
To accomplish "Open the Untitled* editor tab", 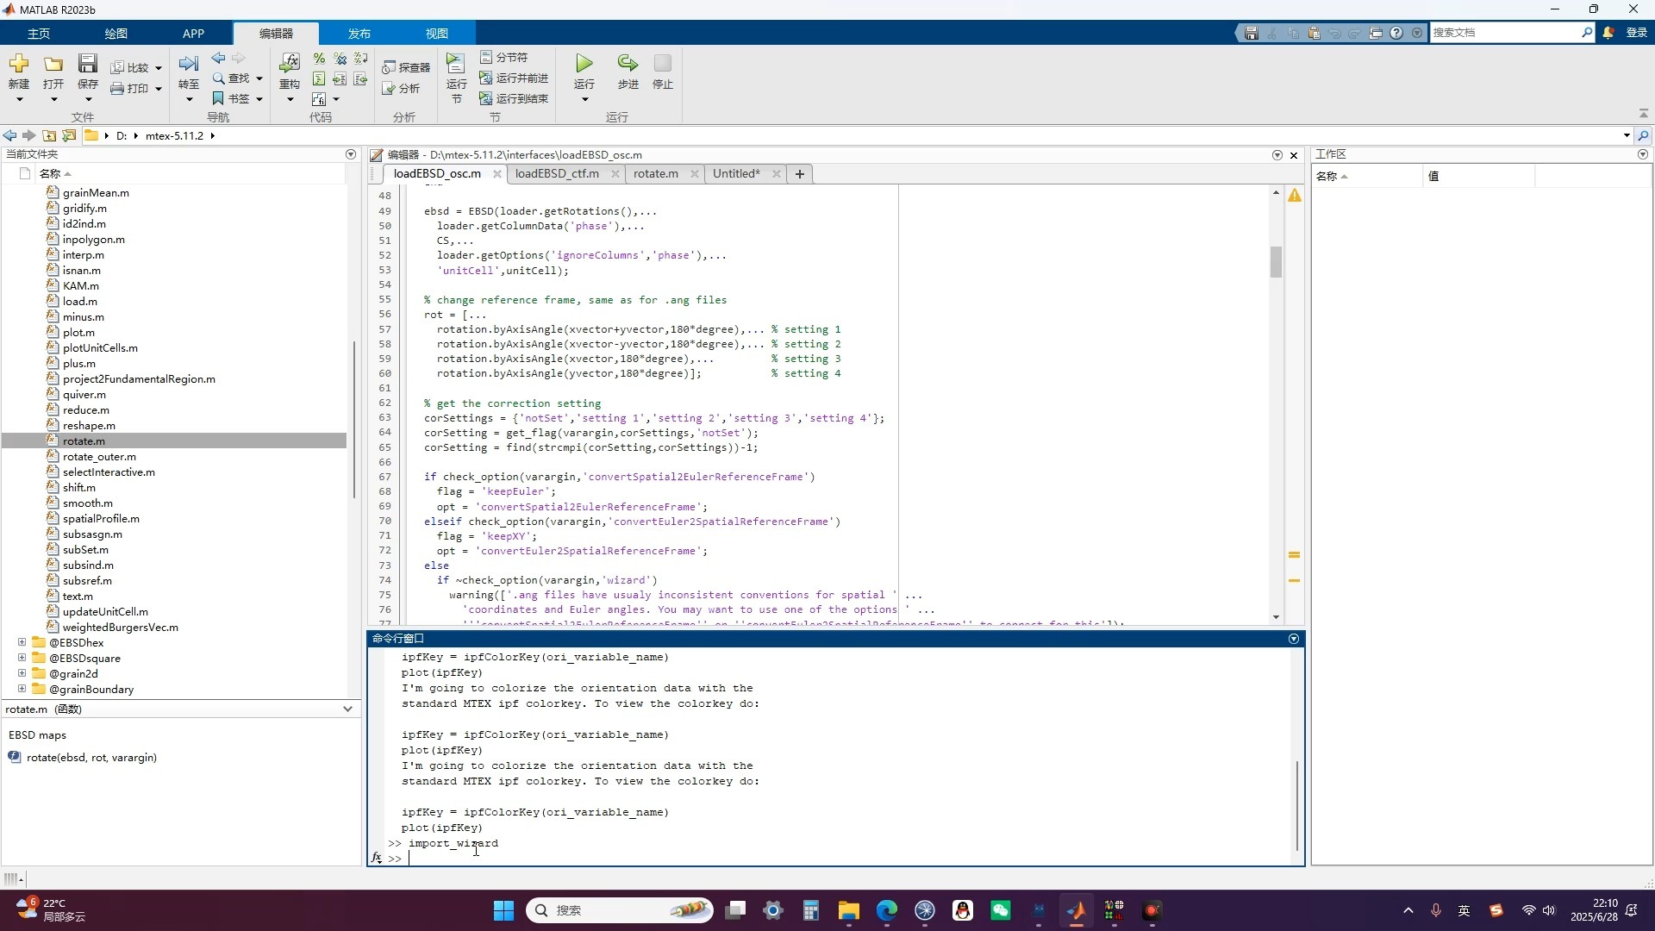I will click(736, 173).
